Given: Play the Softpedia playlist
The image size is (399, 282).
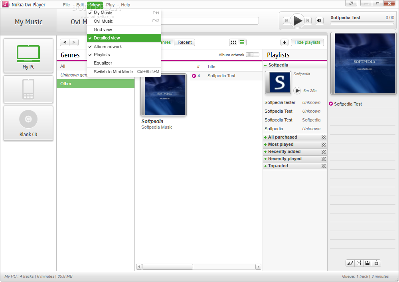Looking at the screenshot, I should click(x=297, y=90).
